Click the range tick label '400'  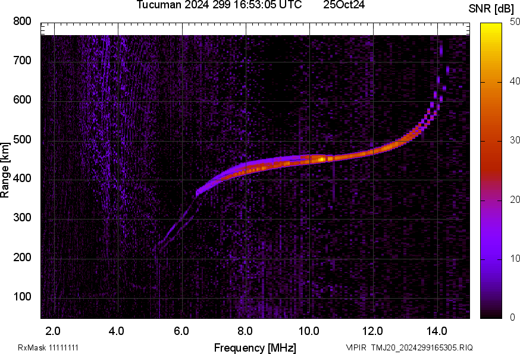[22, 178]
